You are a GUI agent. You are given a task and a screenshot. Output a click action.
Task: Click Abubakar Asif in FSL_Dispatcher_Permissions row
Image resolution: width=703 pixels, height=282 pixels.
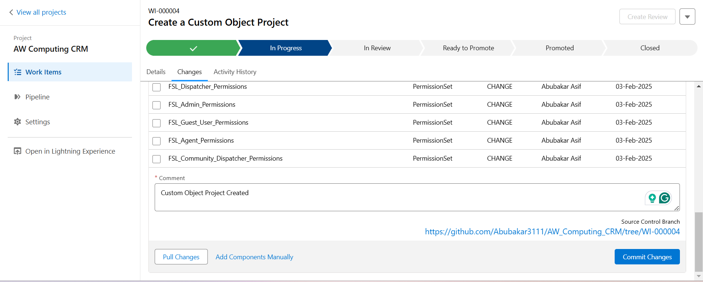[x=561, y=87]
